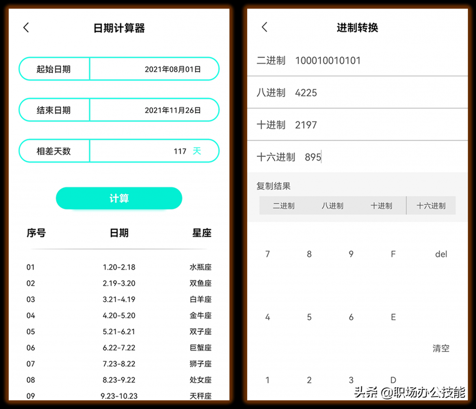Viewport: 476px width, 409px height.
Task: Select the 水瓶座 row in zodiac list
Action: pos(119,267)
